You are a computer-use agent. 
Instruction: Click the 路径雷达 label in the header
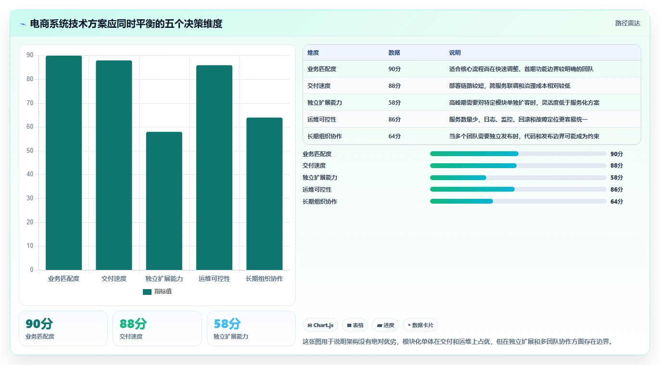pyautogui.click(x=628, y=23)
